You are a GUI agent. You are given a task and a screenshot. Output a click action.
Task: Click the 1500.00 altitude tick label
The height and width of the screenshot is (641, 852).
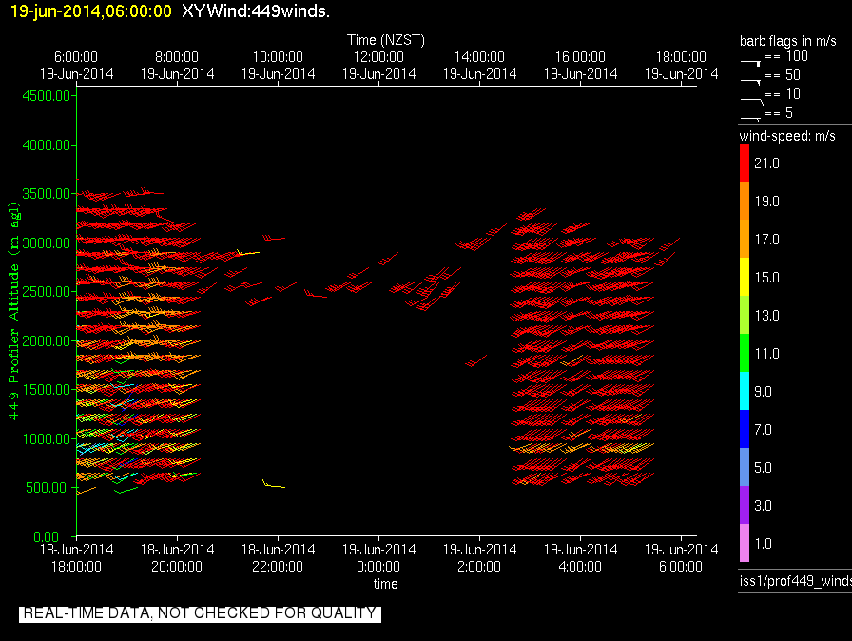tap(47, 390)
